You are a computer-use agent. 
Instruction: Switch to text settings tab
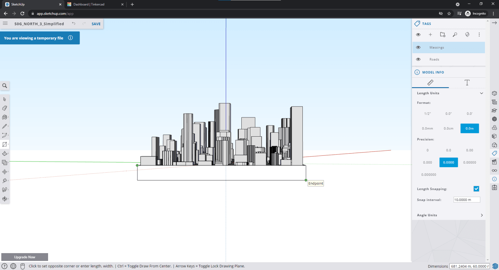(x=467, y=82)
